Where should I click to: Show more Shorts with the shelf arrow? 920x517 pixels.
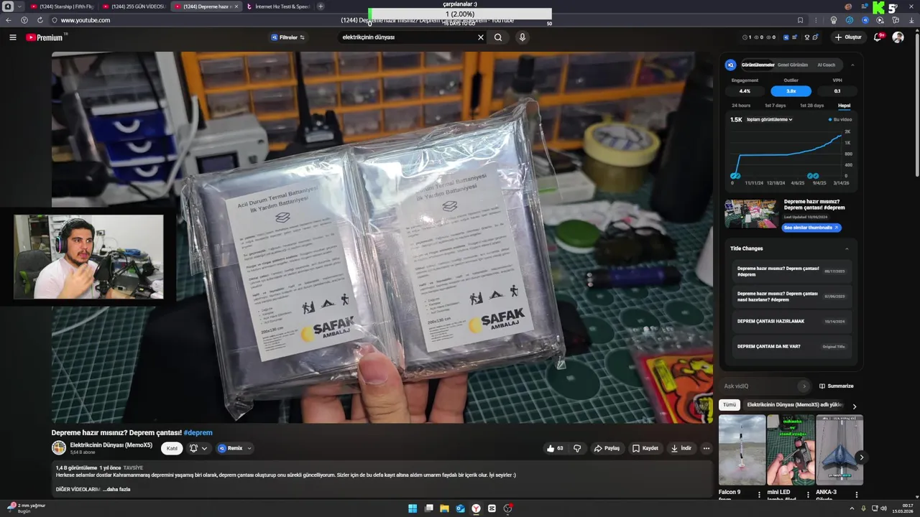[861, 457]
